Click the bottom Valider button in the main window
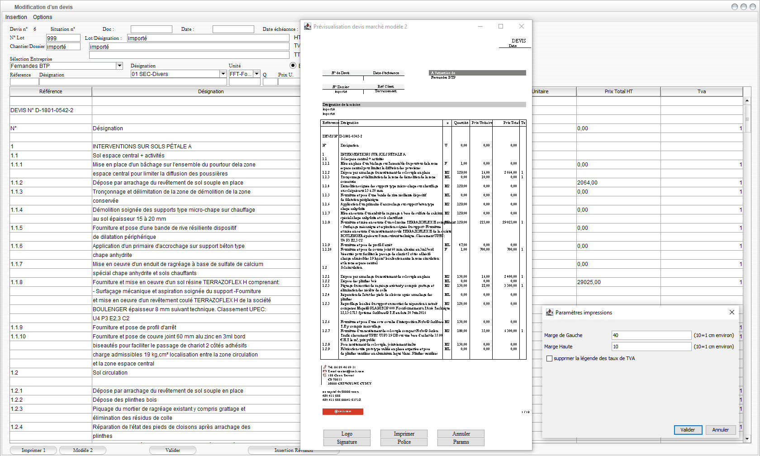This screenshot has width=760, height=456. (x=173, y=450)
